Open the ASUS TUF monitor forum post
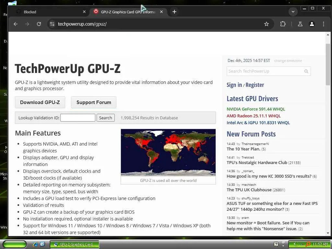332x249 pixels. tap(272, 206)
